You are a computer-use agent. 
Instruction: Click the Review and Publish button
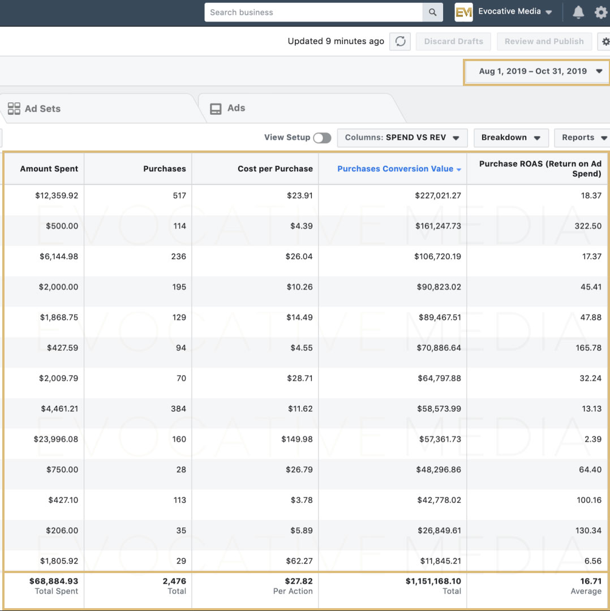pos(544,41)
